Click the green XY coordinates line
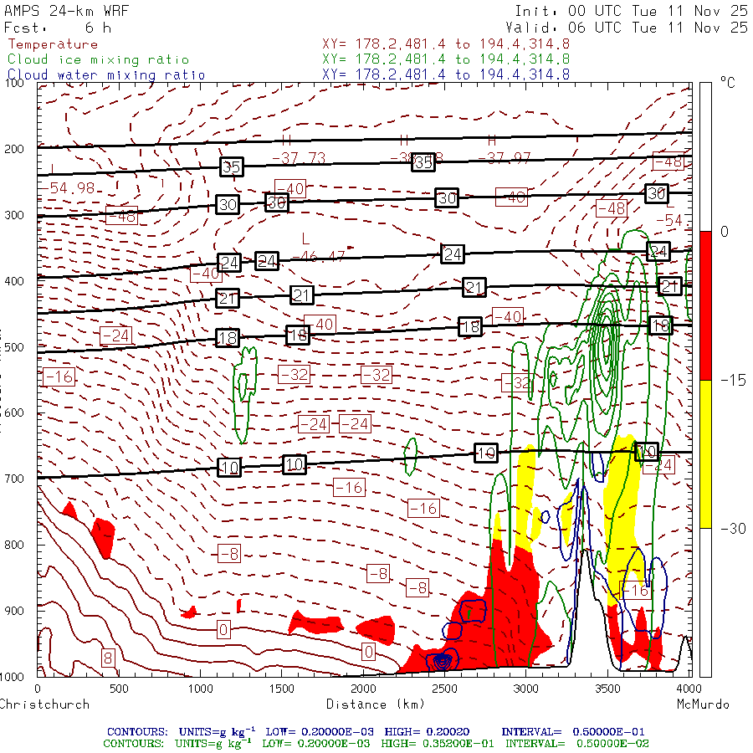This screenshot has height=753, width=753. tap(446, 59)
